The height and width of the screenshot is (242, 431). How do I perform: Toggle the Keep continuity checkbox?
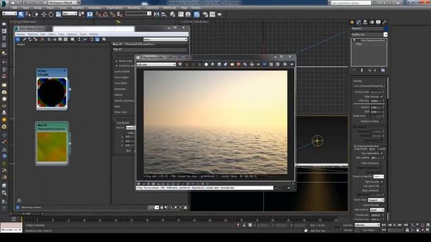coord(382,190)
